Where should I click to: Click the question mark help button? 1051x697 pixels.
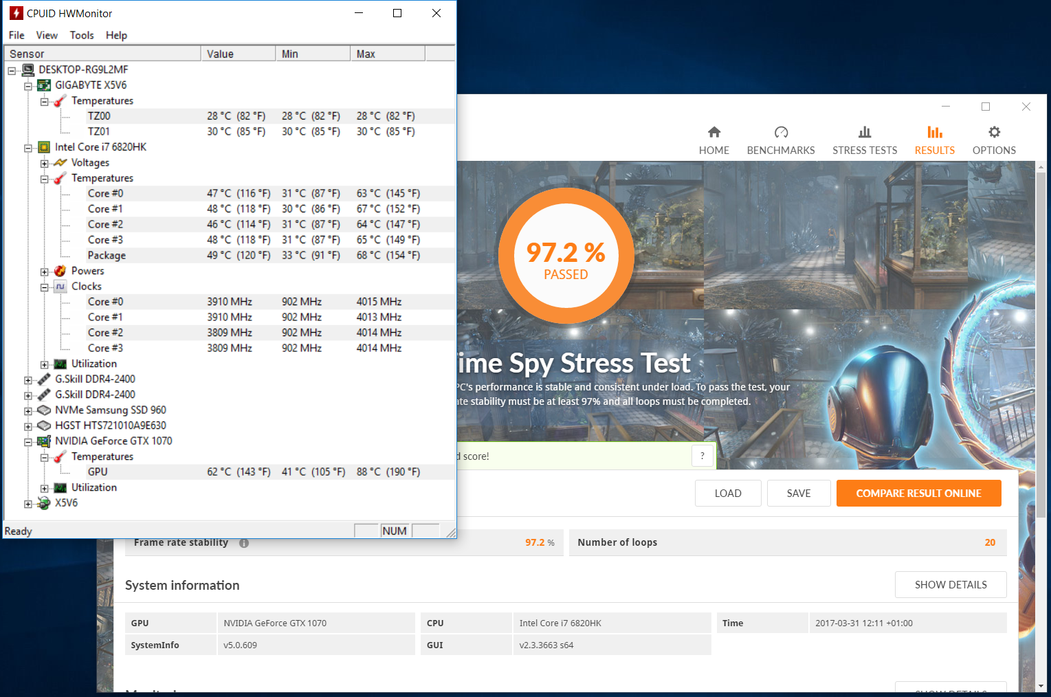pyautogui.click(x=702, y=456)
